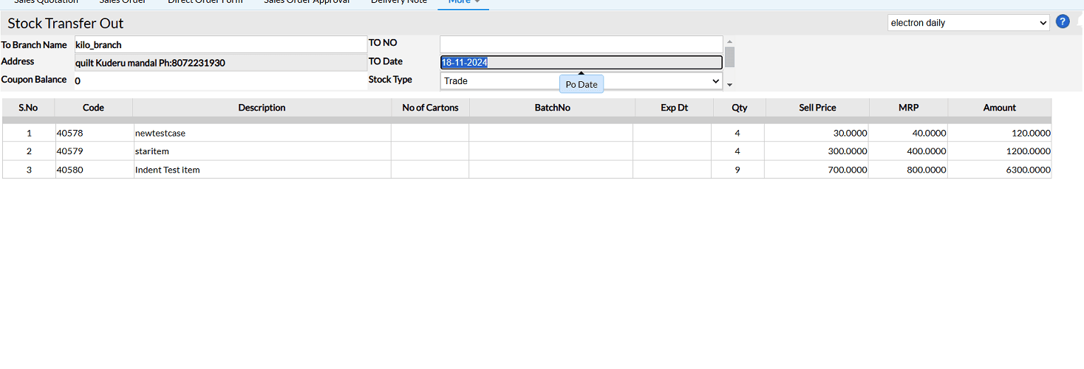
Task: Click the MRP 800.0000 cell
Action: click(908, 170)
